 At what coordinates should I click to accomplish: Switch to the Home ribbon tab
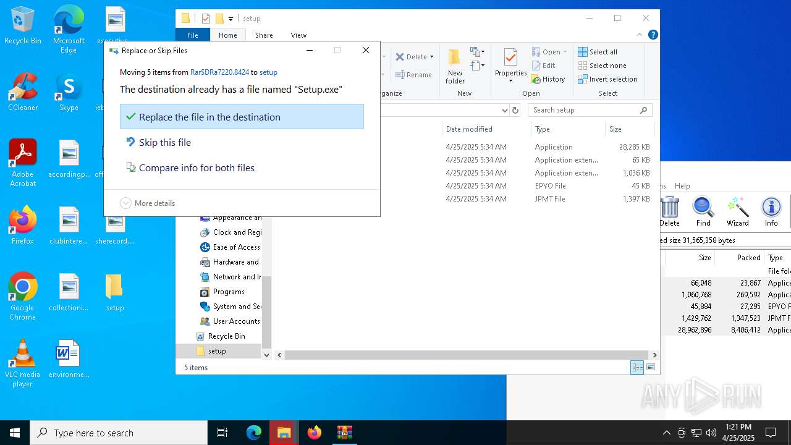(x=227, y=35)
